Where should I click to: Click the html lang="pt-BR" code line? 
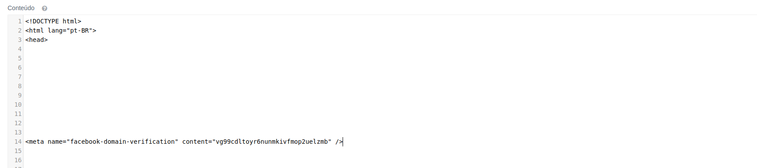point(61,30)
